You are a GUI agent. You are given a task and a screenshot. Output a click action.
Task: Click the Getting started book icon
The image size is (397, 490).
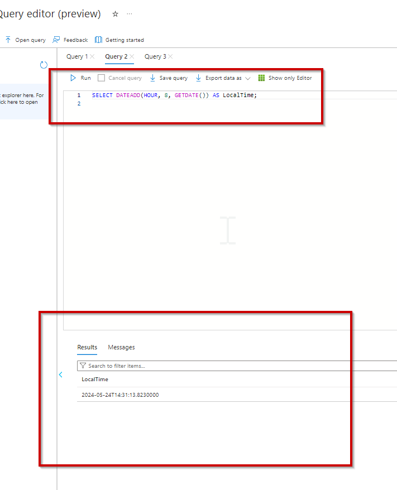pos(98,40)
